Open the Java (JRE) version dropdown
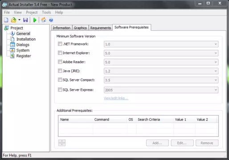The image size is (229, 160). [161, 71]
